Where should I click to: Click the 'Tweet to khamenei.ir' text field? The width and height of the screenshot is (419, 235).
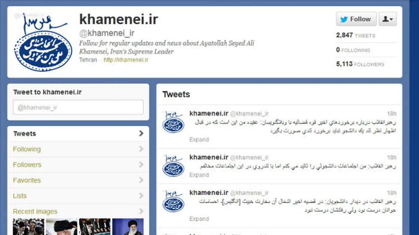coord(78,107)
